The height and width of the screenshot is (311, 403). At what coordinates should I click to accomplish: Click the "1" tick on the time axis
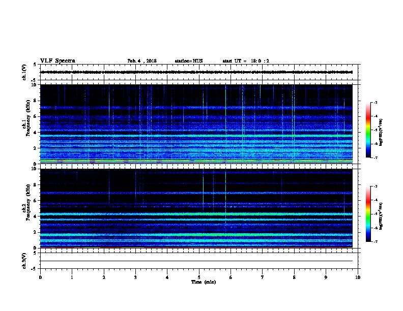(x=72, y=277)
